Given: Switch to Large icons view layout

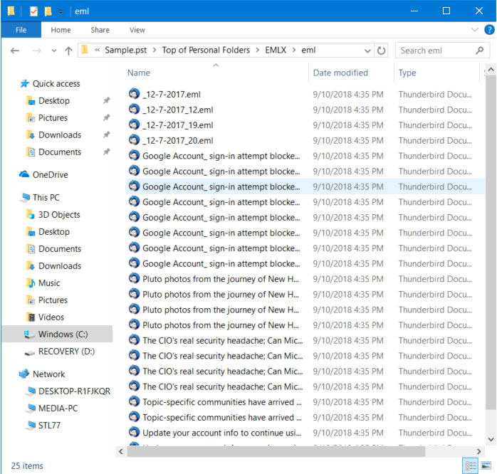Looking at the screenshot, I should coord(486,465).
